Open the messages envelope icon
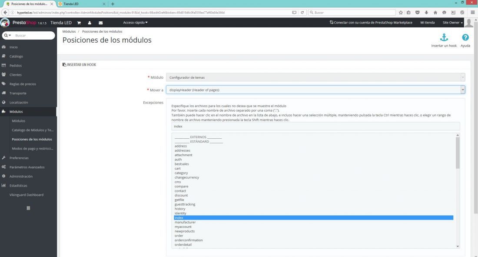478x257 pixels. click(x=101, y=23)
